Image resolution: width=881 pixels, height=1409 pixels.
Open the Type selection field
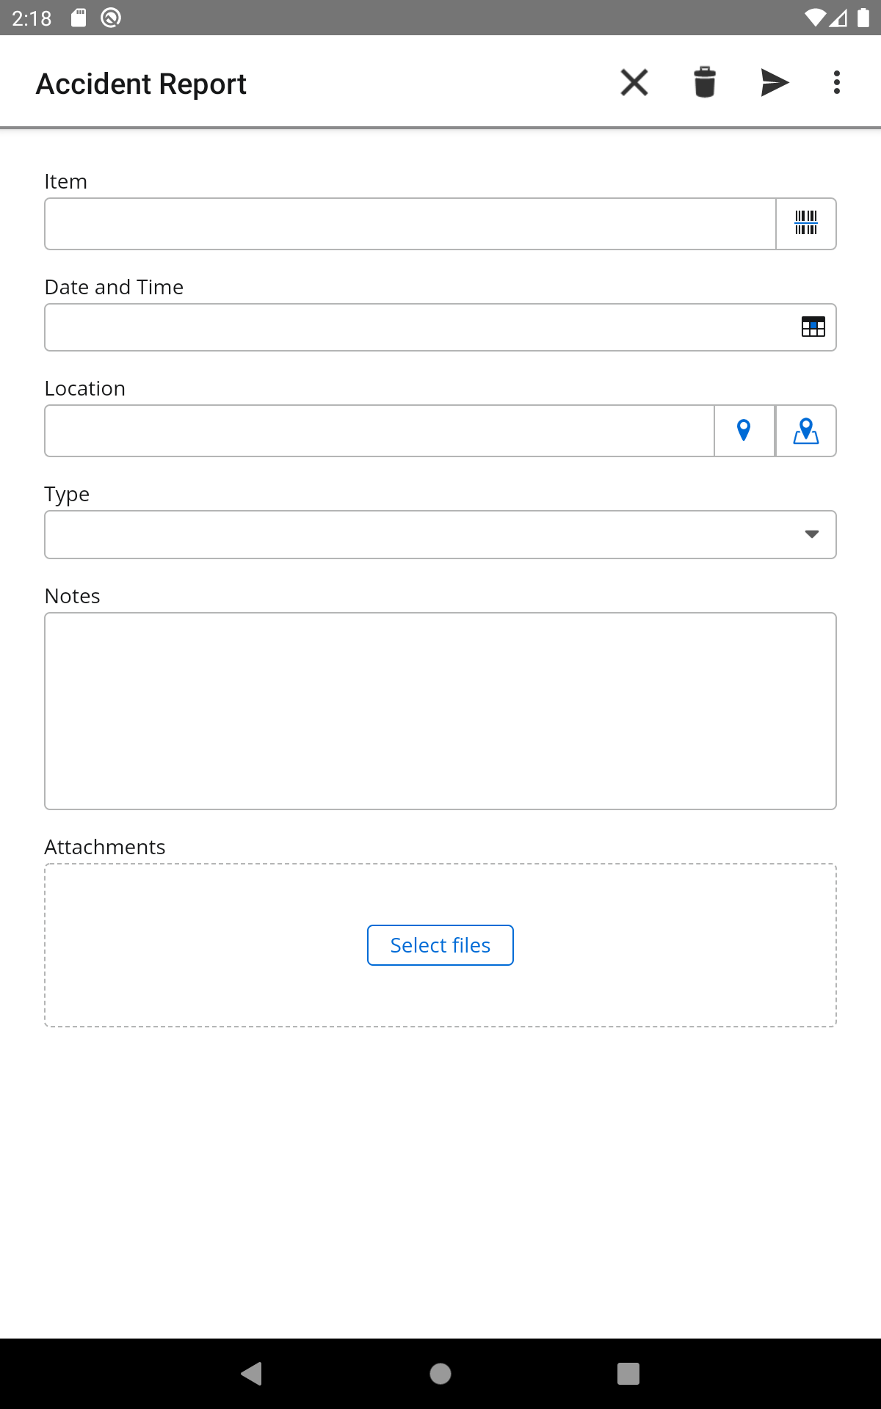click(440, 534)
